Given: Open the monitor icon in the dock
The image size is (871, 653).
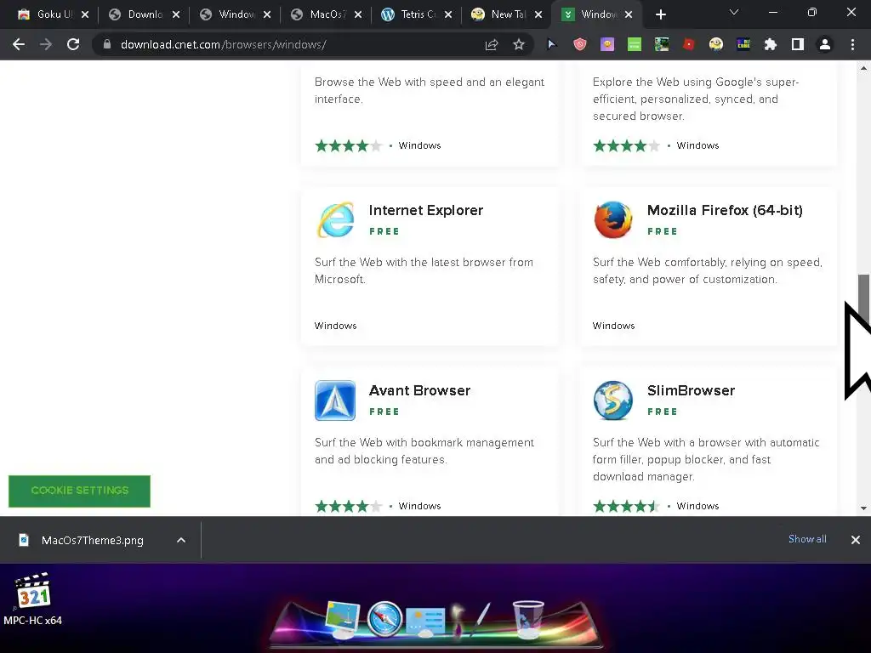Looking at the screenshot, I should pyautogui.click(x=344, y=619).
